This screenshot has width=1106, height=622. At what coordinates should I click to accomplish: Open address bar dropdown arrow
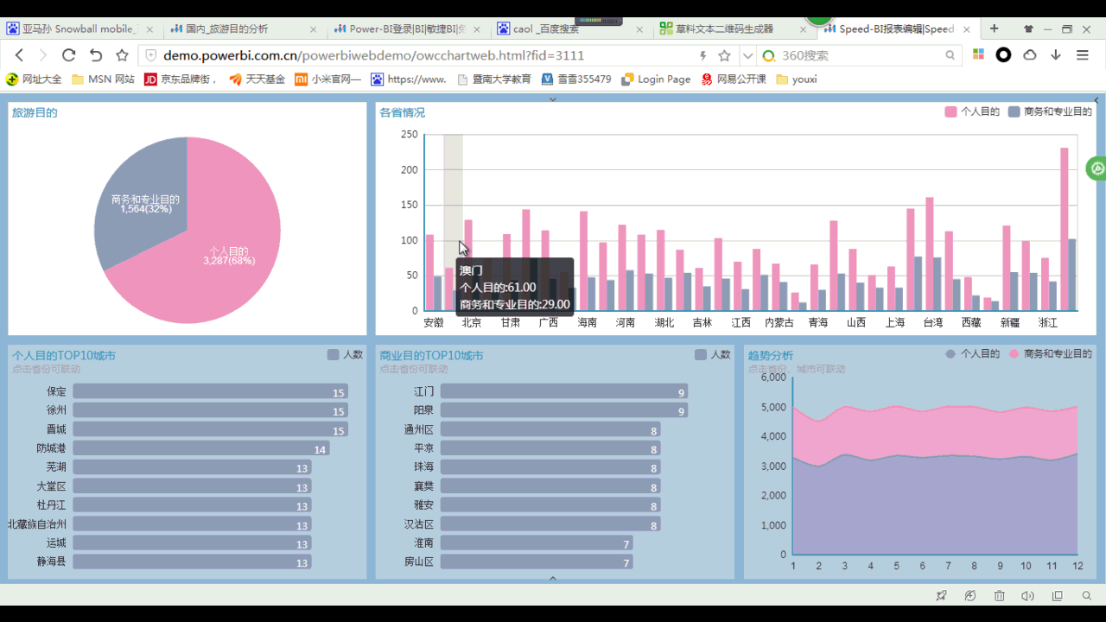(x=747, y=55)
